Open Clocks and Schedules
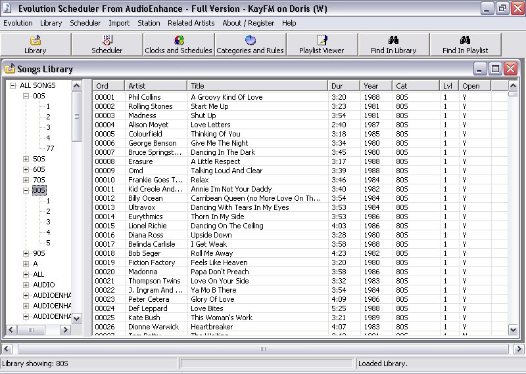The image size is (526, 374). pos(178,44)
